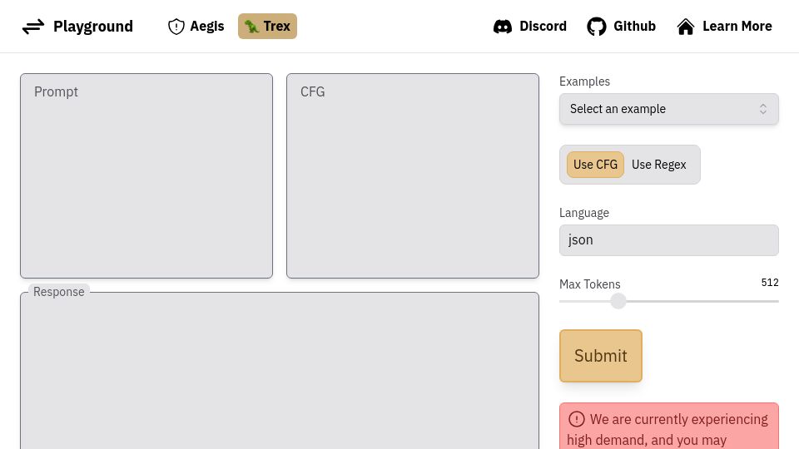Click the alert icon in the red warning banner
The width and height of the screenshot is (799, 449).
(x=576, y=419)
